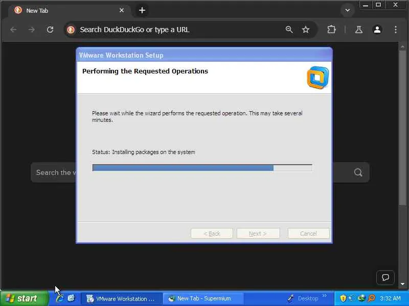Click the zoom magnifier icon in address bar

point(289,30)
